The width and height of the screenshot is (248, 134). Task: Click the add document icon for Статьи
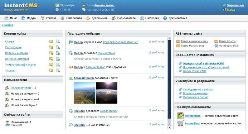coord(58,41)
